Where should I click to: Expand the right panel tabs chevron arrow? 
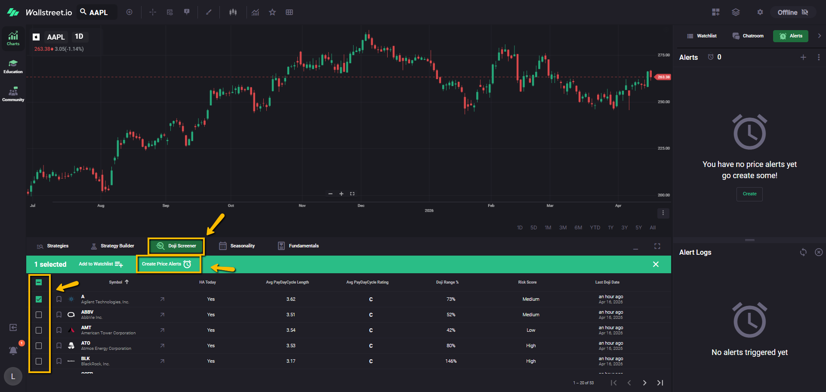click(x=819, y=36)
